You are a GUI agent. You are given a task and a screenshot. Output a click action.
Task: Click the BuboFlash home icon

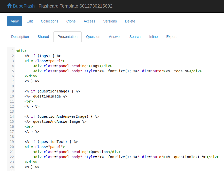pos(9,6)
